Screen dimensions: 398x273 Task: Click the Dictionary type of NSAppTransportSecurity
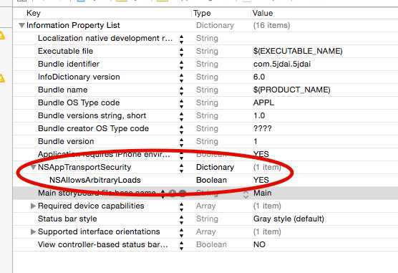point(215,167)
